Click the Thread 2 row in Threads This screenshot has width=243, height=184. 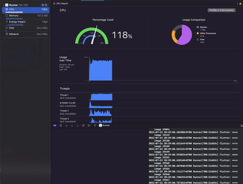[x=148, y=112]
